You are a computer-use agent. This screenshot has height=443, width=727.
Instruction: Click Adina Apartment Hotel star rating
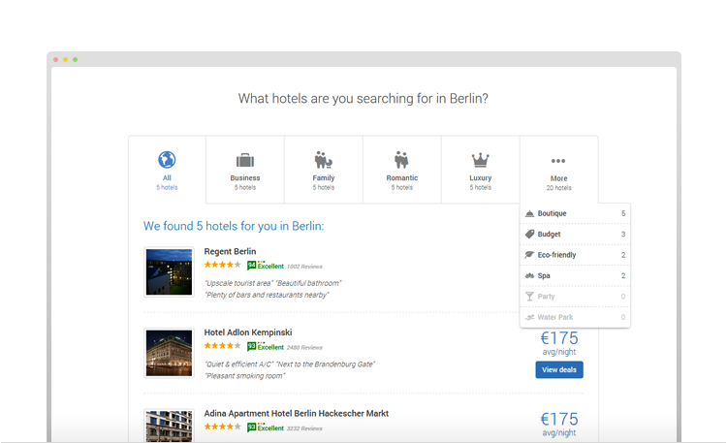point(223,427)
